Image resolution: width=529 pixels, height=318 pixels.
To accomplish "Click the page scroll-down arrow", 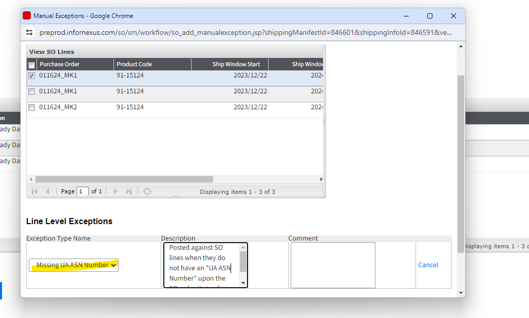I will pos(461,293).
